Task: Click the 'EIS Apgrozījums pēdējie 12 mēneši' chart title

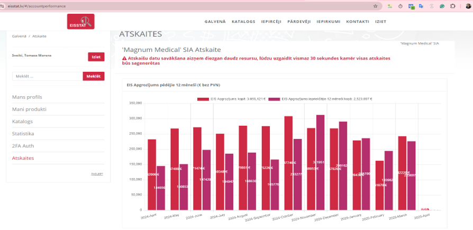Action: tap(173, 85)
